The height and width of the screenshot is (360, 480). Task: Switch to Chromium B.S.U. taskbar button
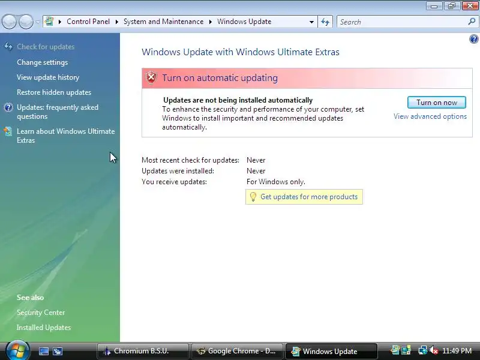coord(143,351)
